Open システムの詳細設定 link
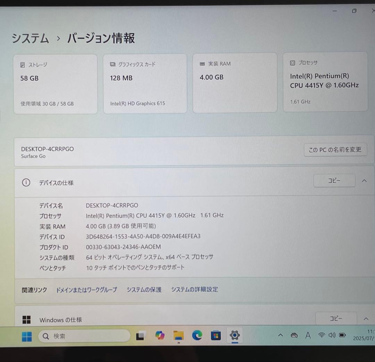 click(194, 289)
